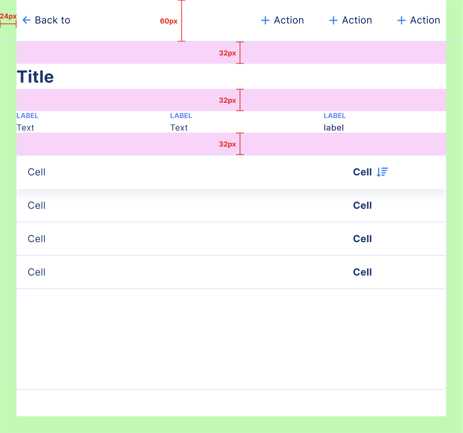Click the third LABEL field's label value
Screen dimensions: 463x433
[334, 128]
